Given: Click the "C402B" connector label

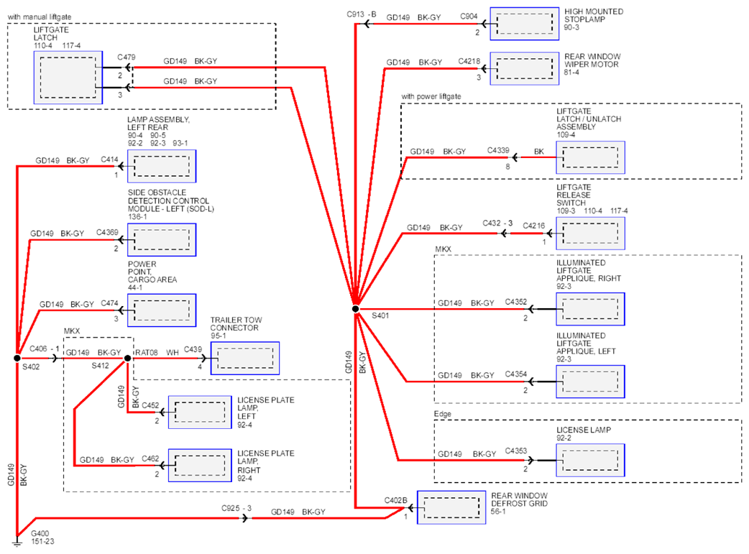Looking at the screenshot, I should [x=396, y=501].
